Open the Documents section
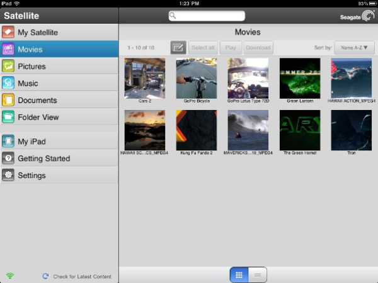The image size is (378, 283). [59, 100]
